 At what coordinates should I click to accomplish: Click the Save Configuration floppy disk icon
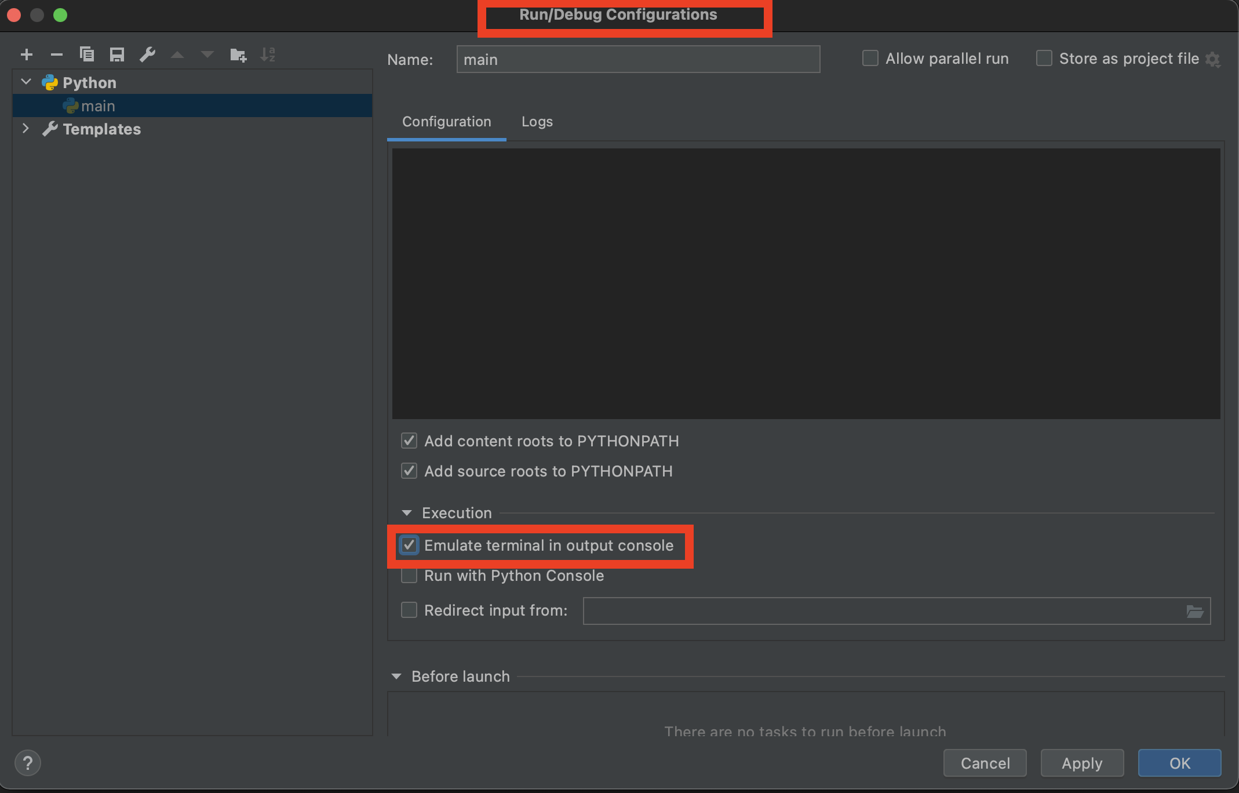(117, 54)
